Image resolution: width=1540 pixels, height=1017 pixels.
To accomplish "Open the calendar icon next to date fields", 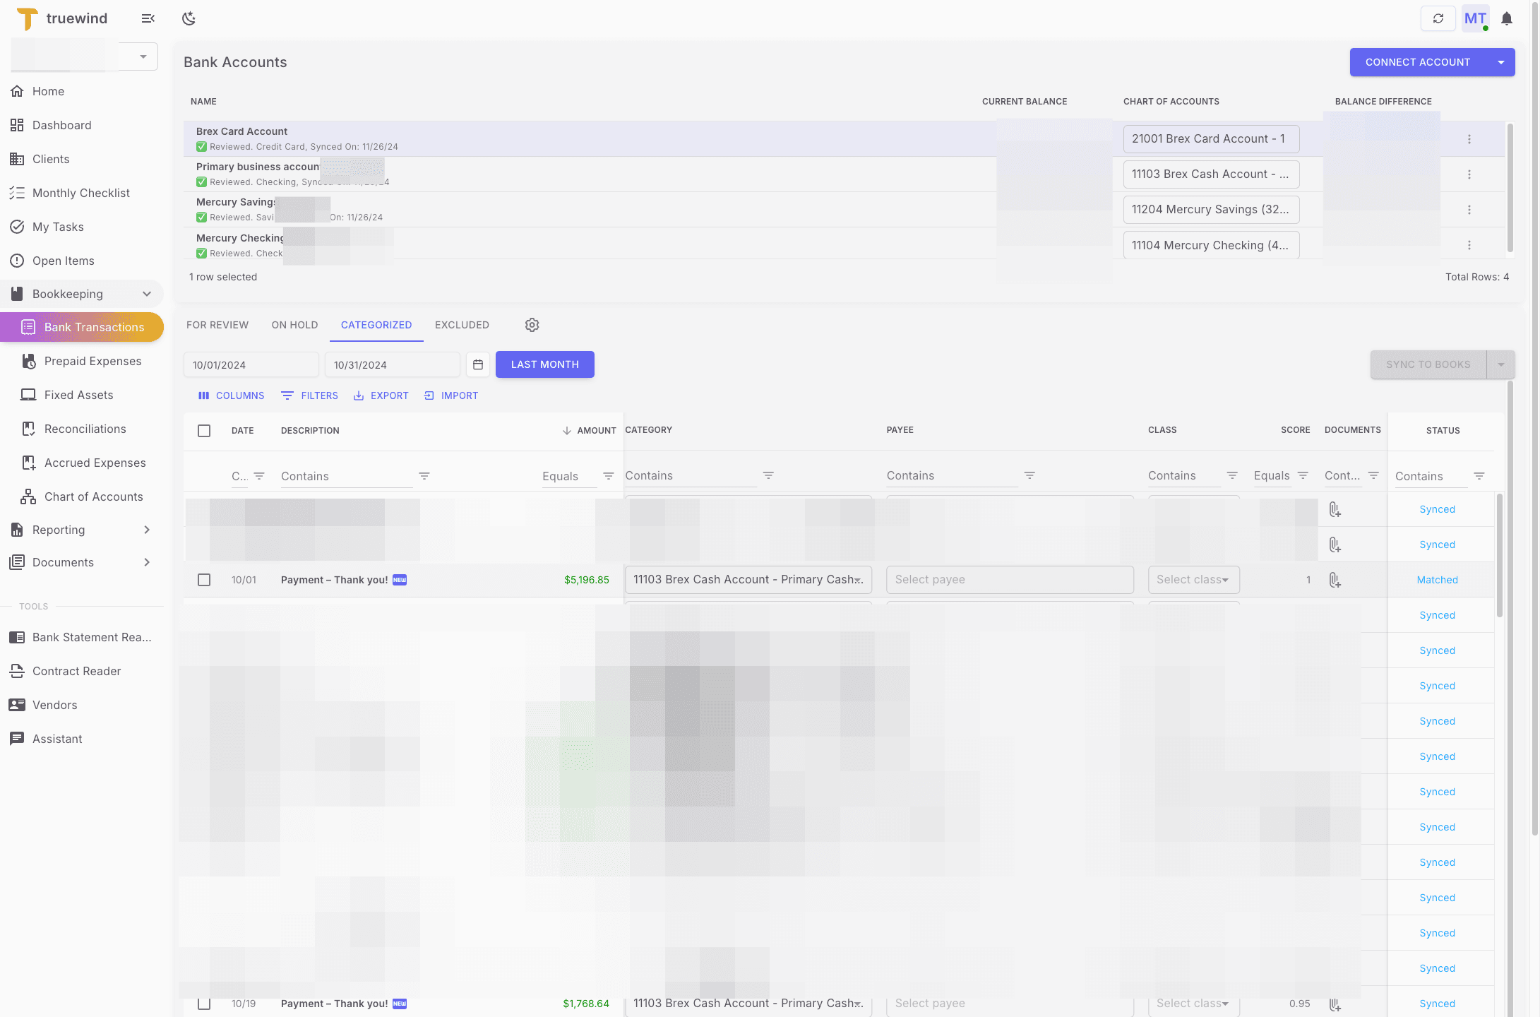I will click(478, 364).
